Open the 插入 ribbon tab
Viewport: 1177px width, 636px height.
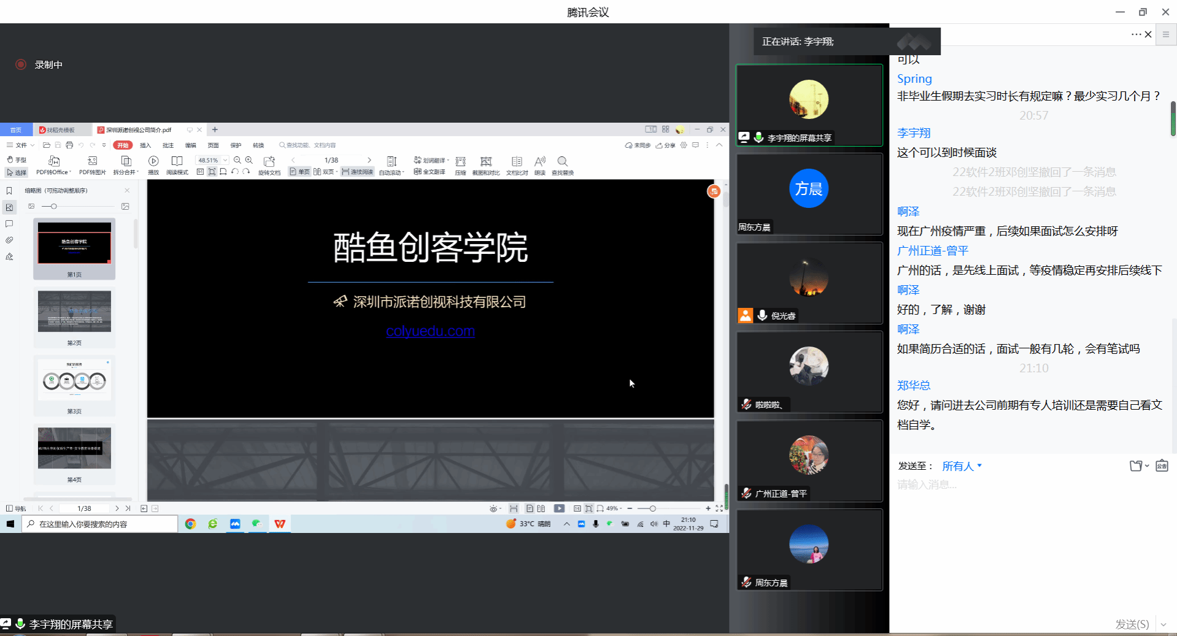145,145
